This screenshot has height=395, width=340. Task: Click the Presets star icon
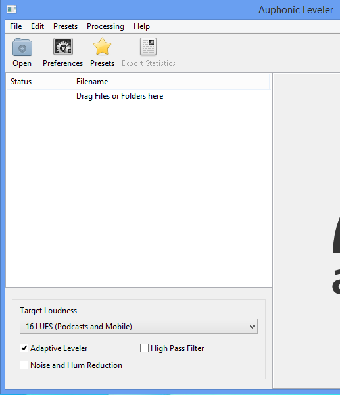pyautogui.click(x=102, y=47)
